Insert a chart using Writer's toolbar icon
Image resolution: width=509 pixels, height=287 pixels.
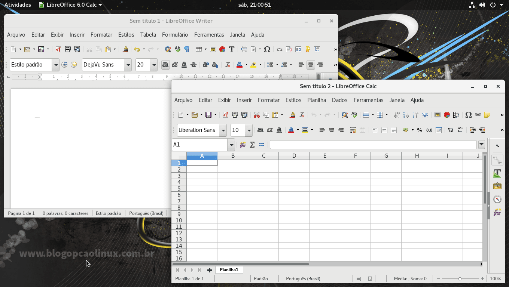222,49
